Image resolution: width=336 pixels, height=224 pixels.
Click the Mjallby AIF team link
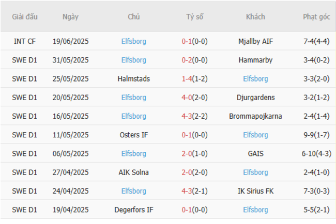255,41
